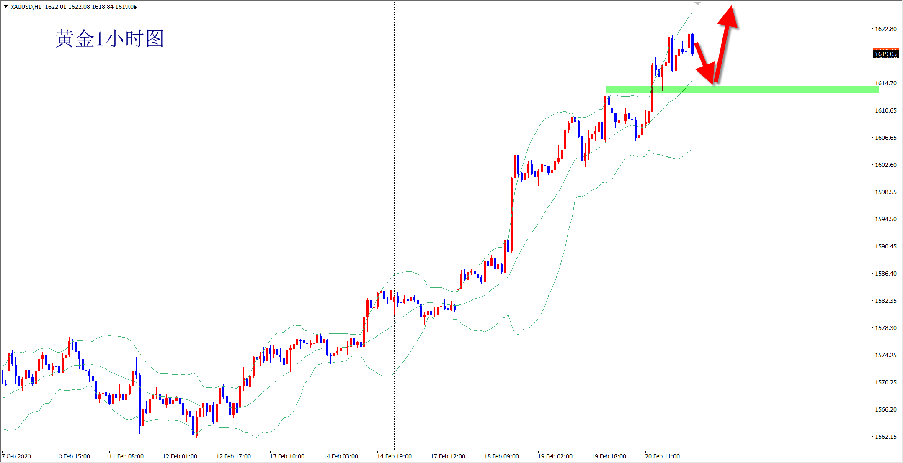Click the 14 Feb 19:00 time label
This screenshot has width=903, height=463.
coord(394,456)
